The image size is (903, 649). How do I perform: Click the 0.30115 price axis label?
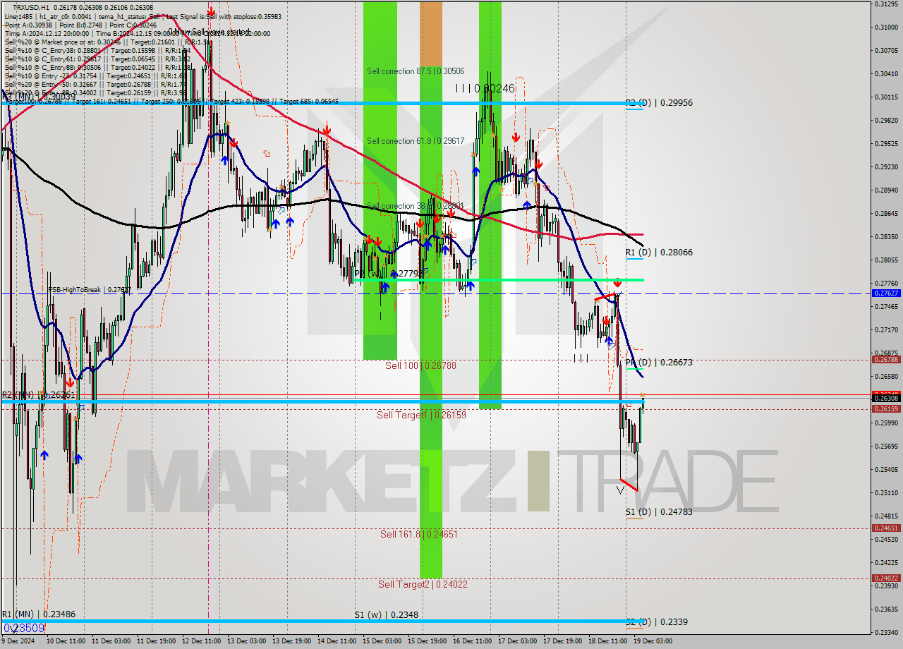coord(886,97)
